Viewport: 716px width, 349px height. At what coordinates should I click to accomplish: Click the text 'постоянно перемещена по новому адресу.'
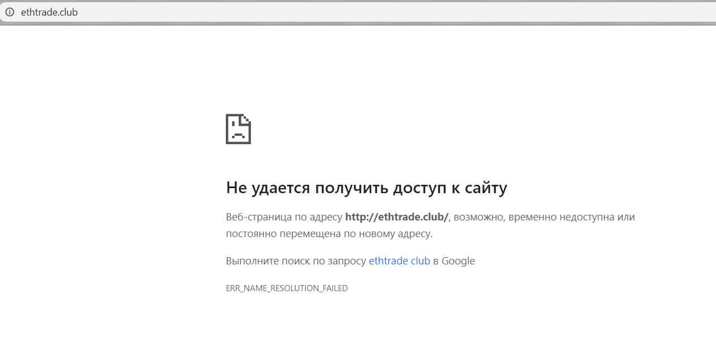[x=329, y=234]
